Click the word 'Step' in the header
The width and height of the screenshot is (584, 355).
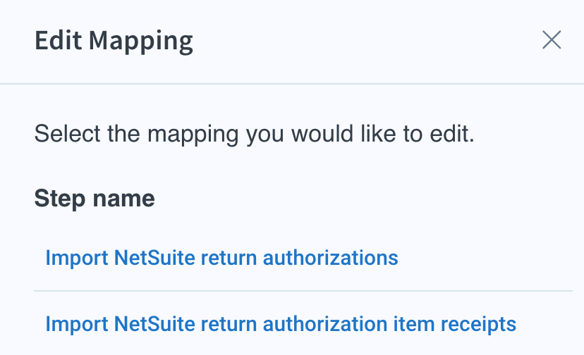pyautogui.click(x=60, y=199)
